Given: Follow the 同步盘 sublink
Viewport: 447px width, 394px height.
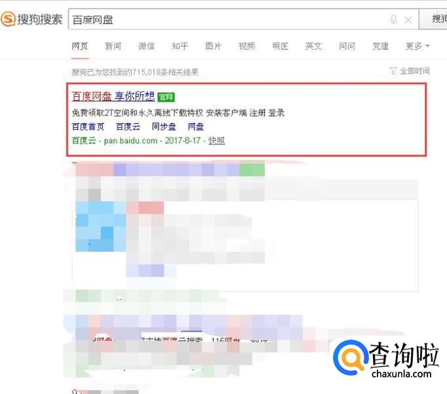Looking at the screenshot, I should [x=164, y=127].
